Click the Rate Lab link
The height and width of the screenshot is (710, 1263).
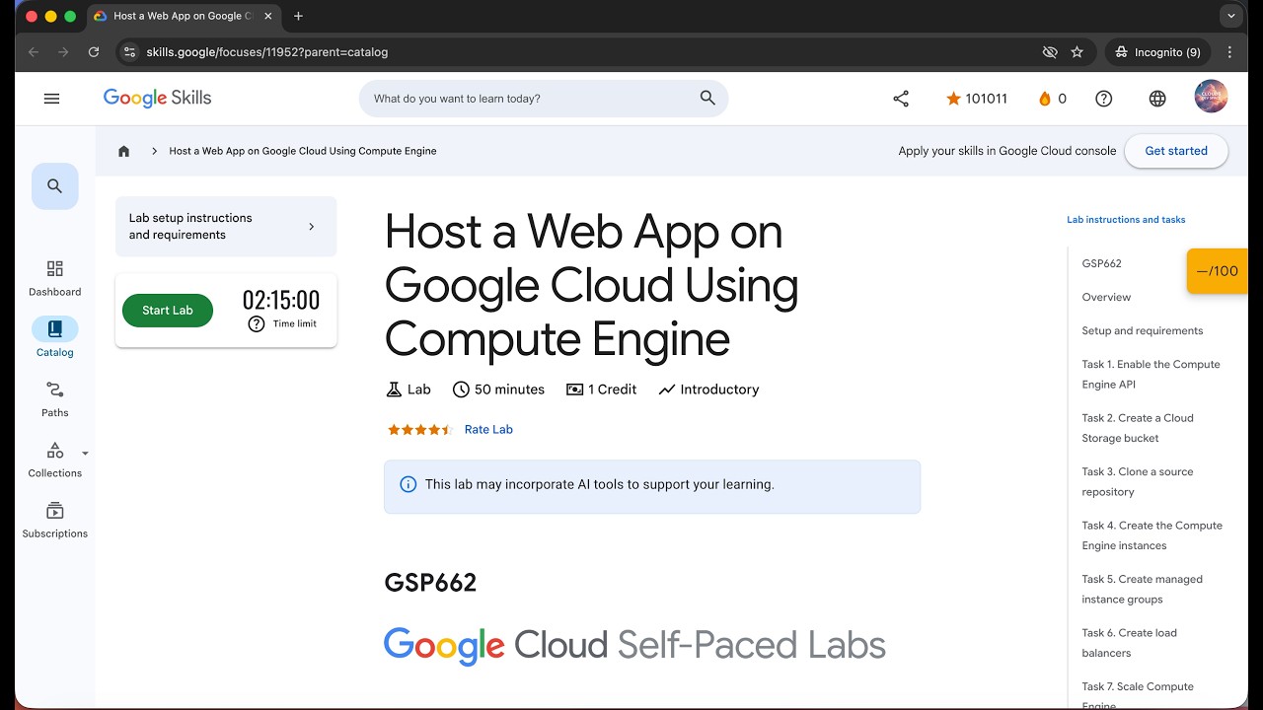pos(488,429)
